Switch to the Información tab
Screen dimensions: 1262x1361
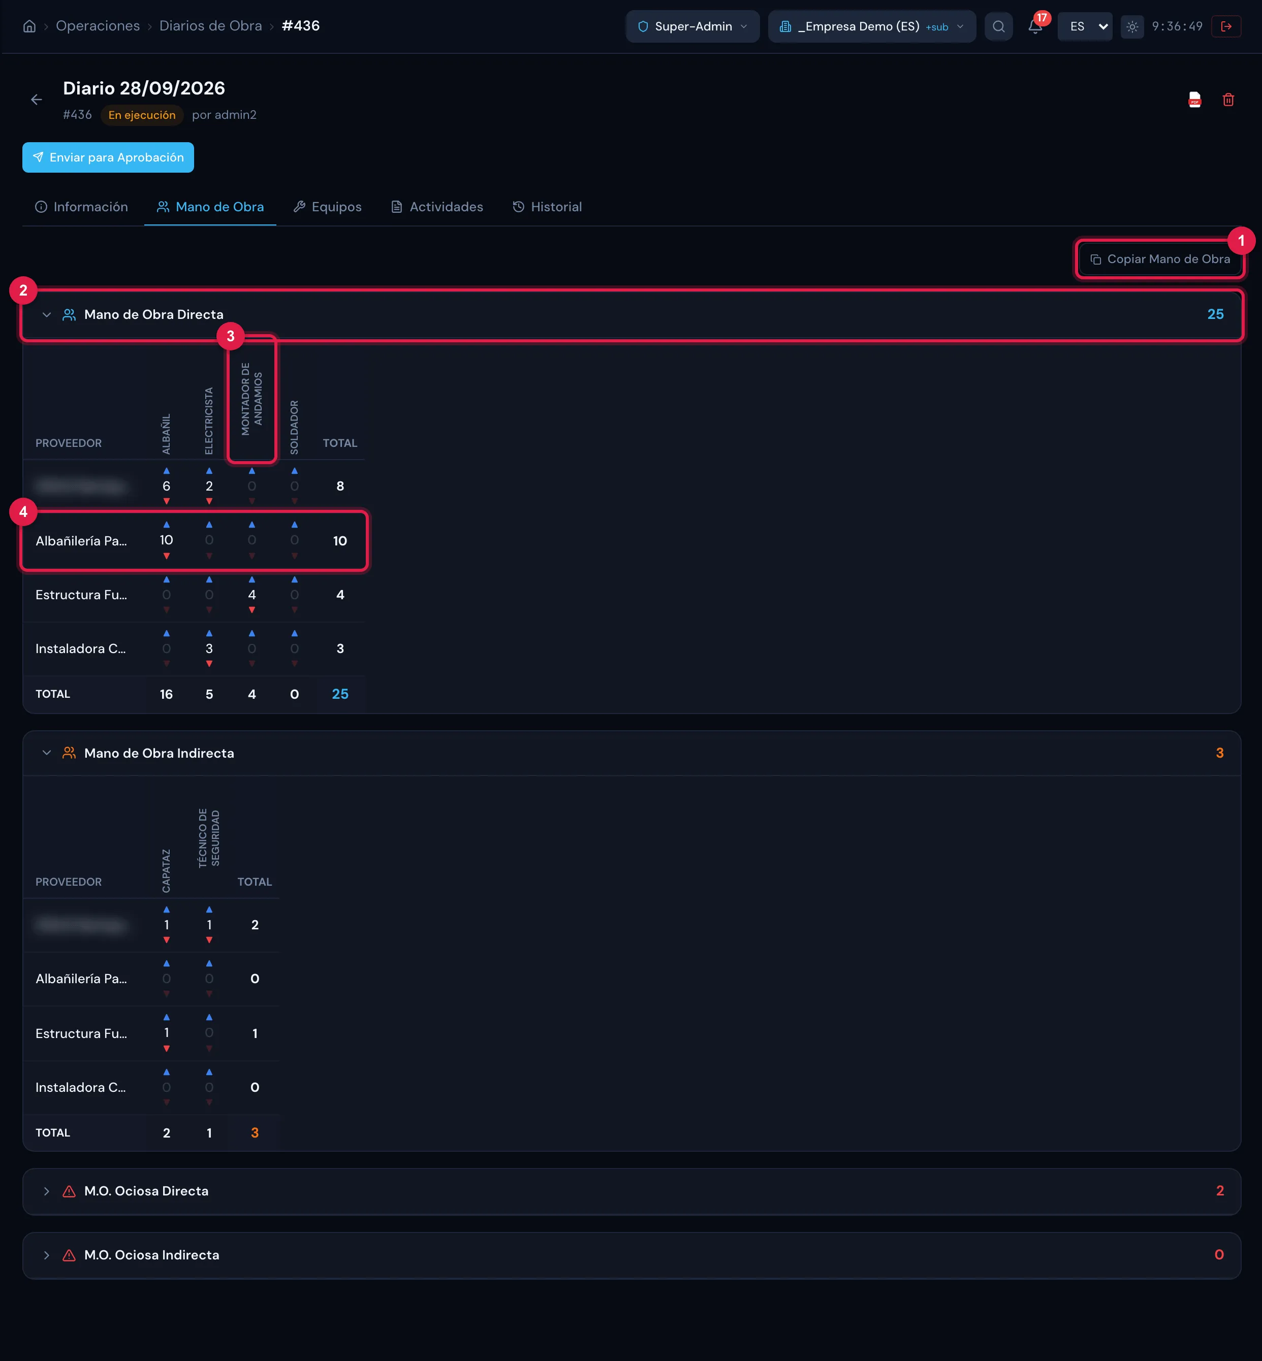[x=81, y=207]
